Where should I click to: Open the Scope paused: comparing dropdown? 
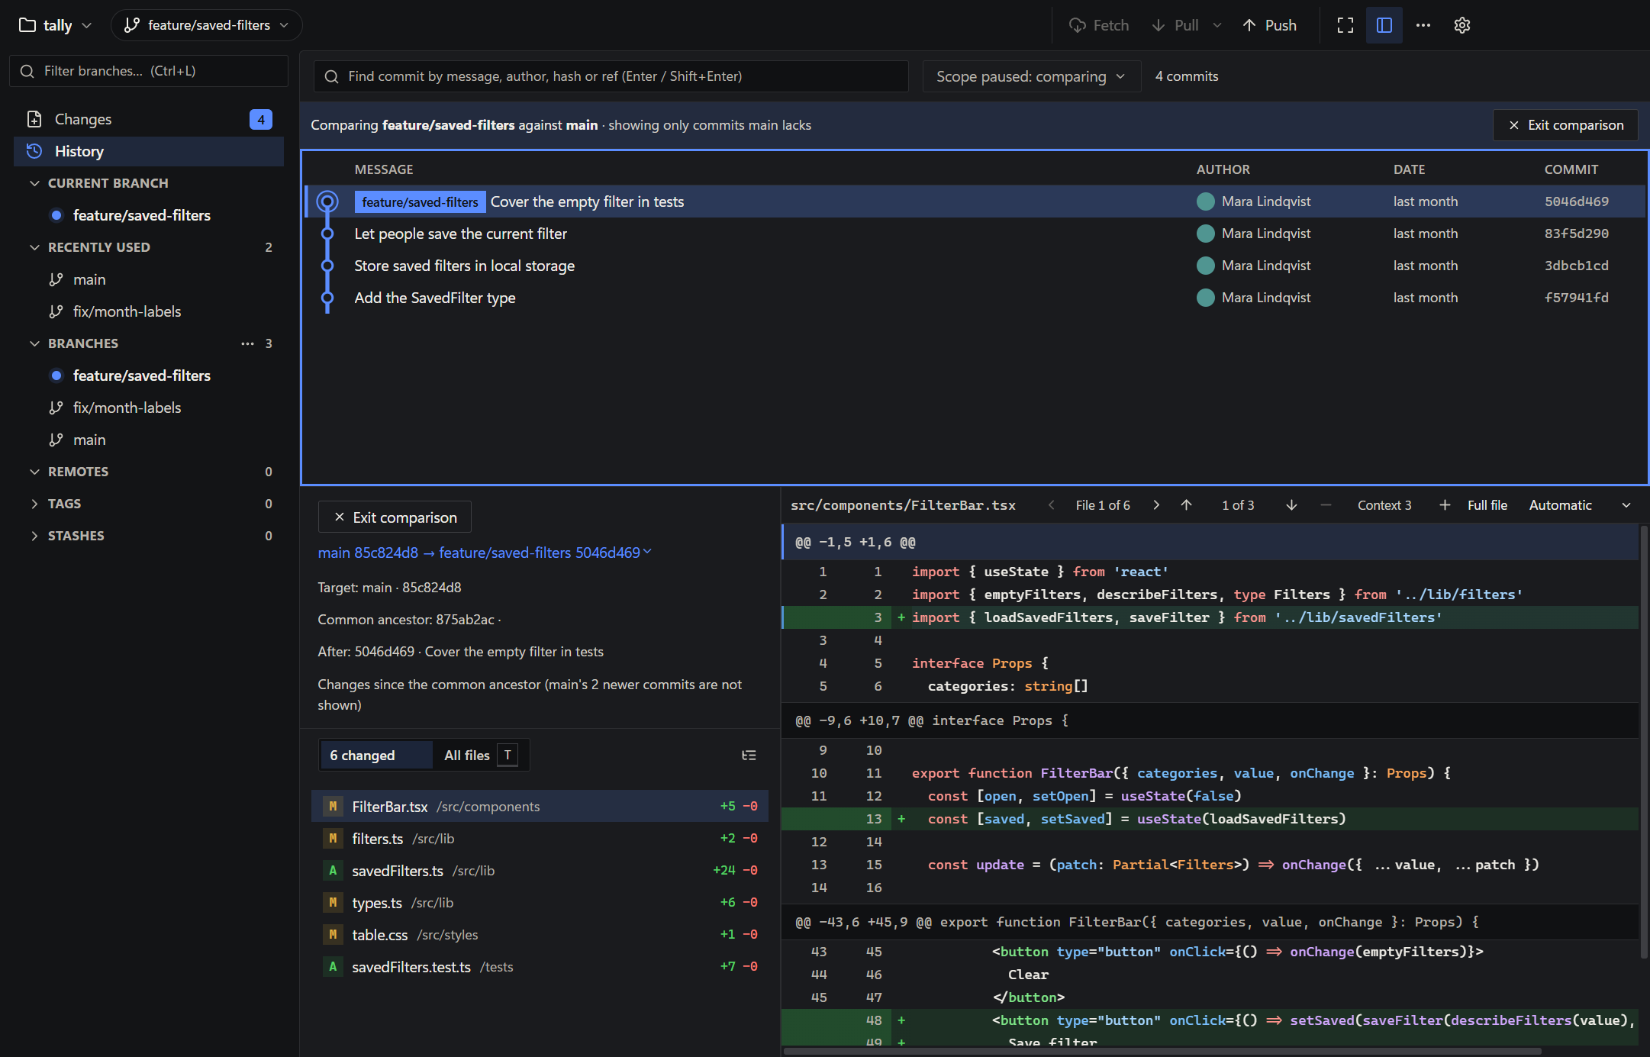[1031, 76]
